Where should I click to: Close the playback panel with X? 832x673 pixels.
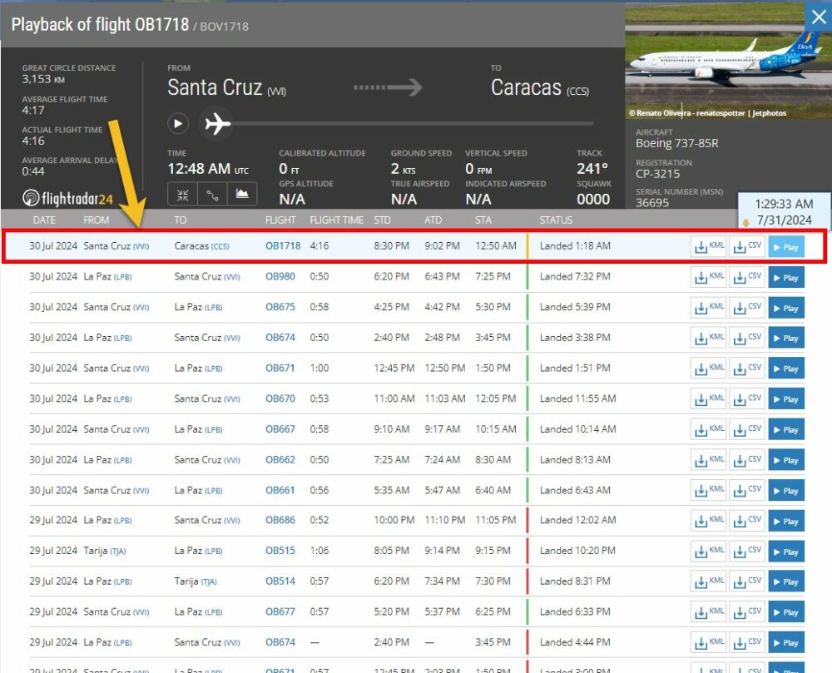coord(817,17)
